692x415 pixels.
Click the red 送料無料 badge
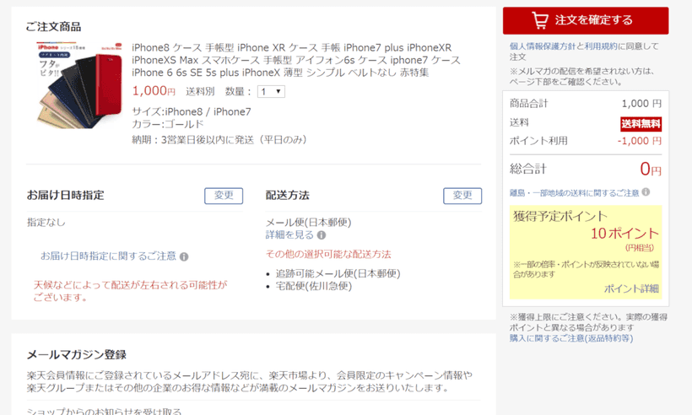click(641, 123)
